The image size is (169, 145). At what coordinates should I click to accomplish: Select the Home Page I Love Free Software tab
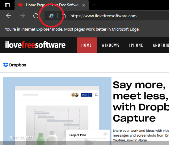[52, 5]
